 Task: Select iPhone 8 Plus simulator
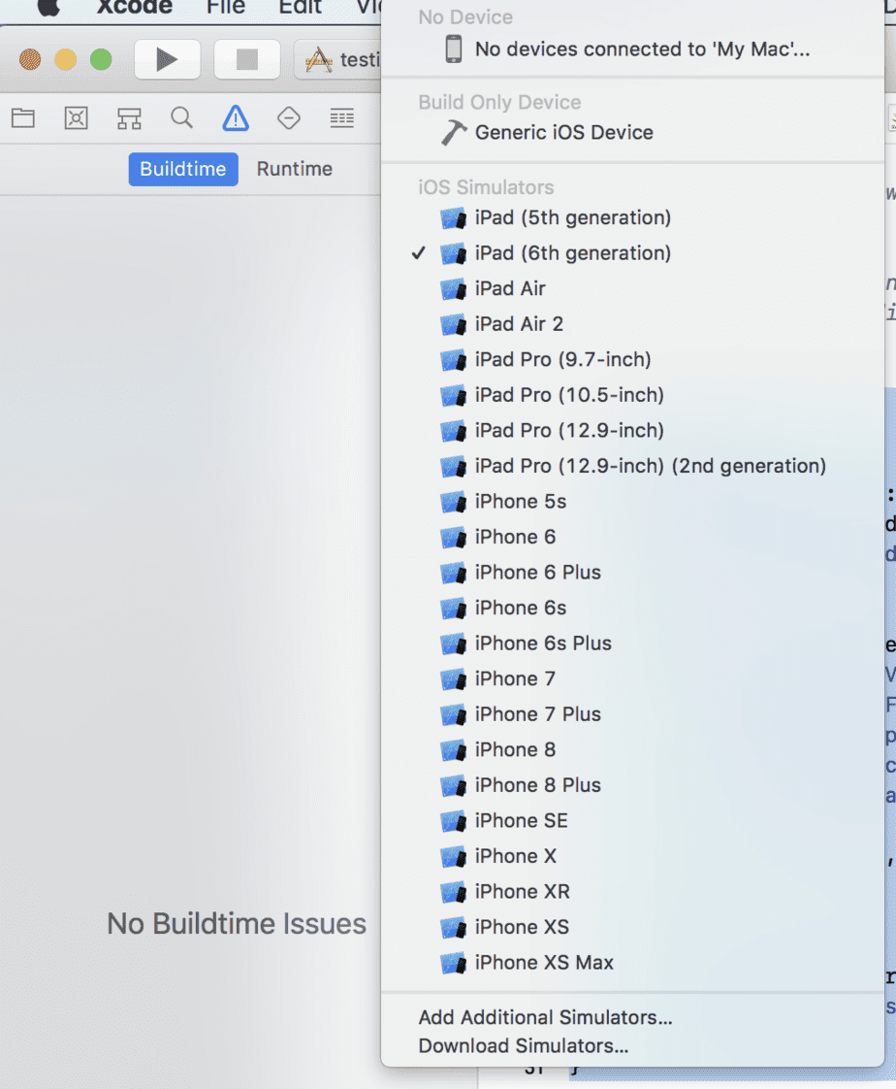coord(632,785)
